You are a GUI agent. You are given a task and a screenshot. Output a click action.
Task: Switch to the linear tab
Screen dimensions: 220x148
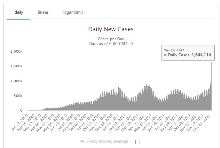tap(43, 12)
